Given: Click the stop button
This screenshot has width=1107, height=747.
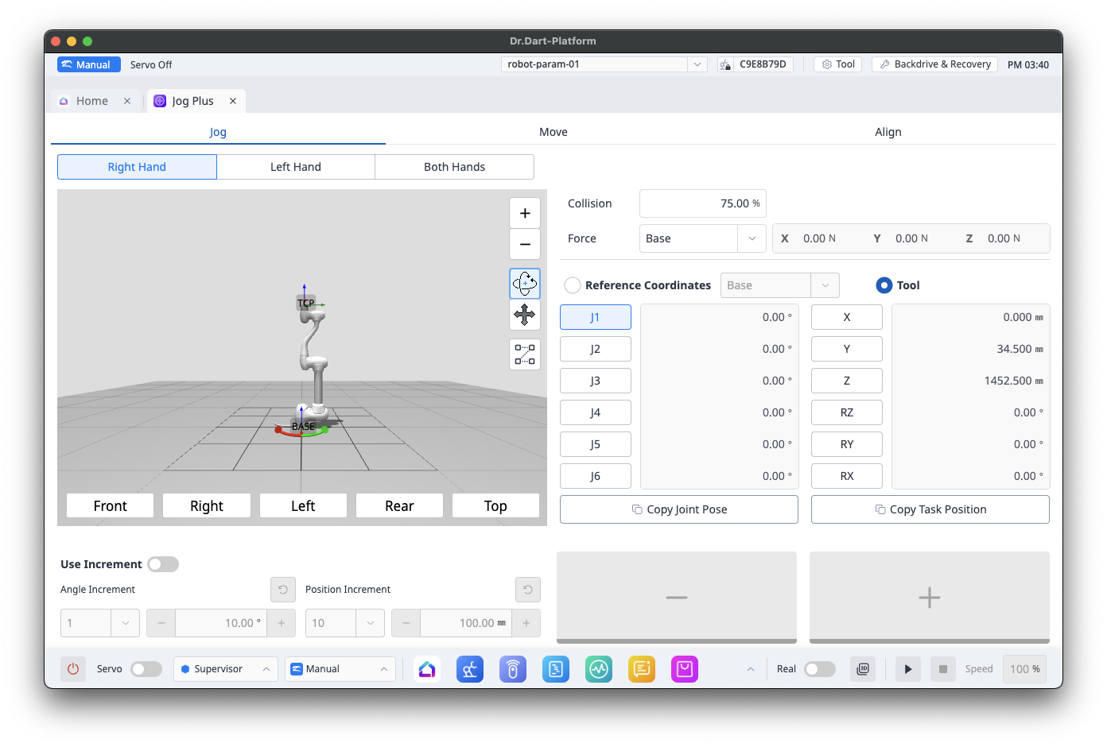Looking at the screenshot, I should (x=943, y=669).
